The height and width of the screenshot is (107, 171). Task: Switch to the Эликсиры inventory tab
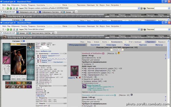pyautogui.click(x=111, y=45)
